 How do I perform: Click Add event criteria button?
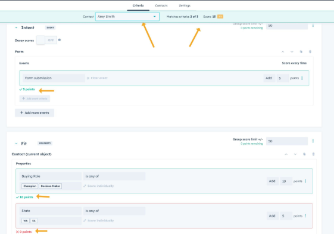(35, 98)
